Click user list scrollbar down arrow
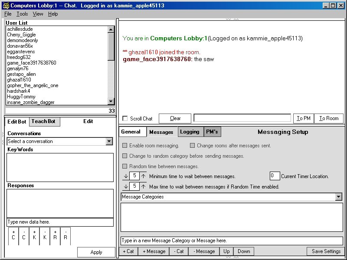This screenshot has width=347, height=260. point(111,101)
